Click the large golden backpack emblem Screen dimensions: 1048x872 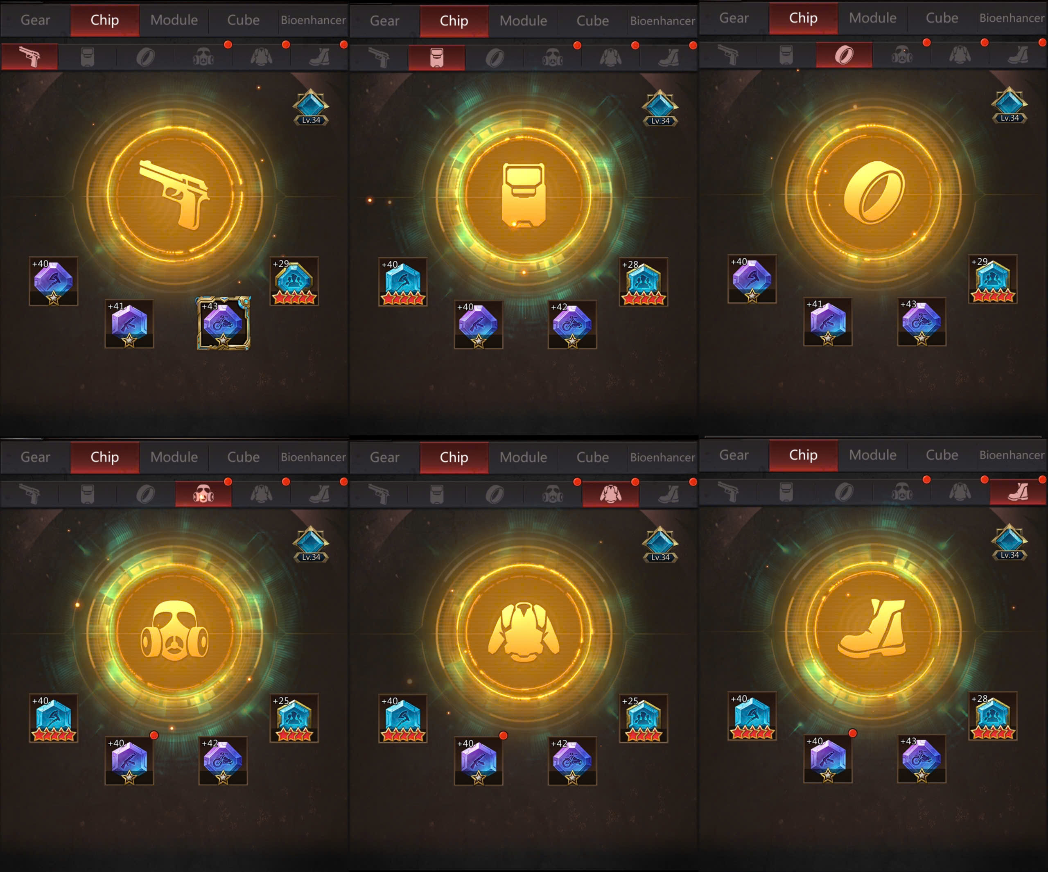coord(524,196)
